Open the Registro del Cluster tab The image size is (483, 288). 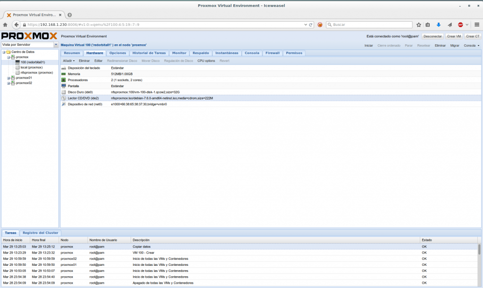(41, 233)
